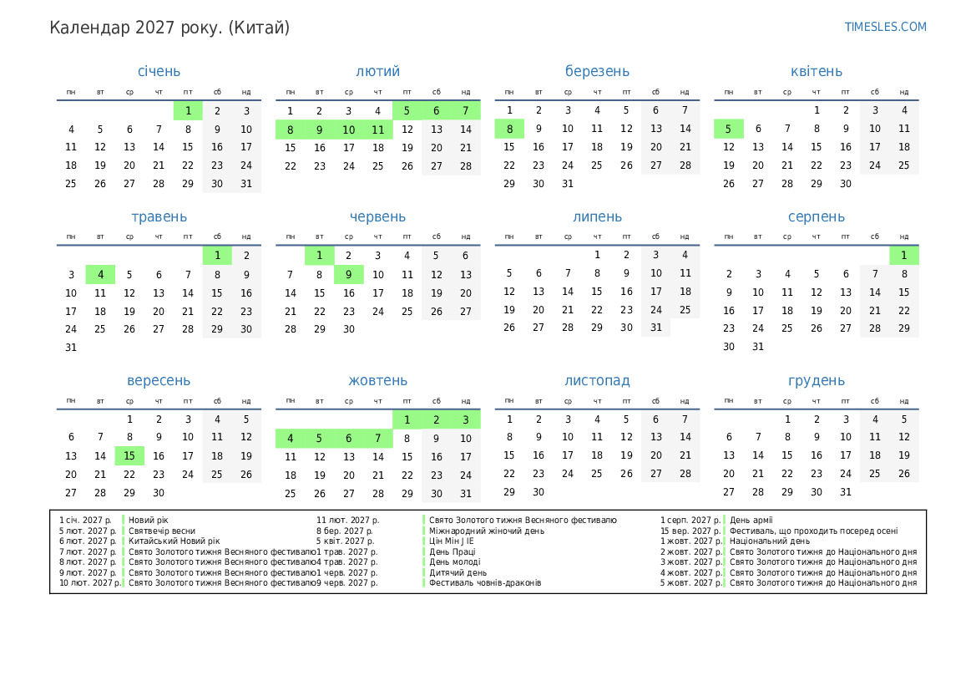The image size is (976, 691).
Task: Click 'Новий рік' in the holiday legend
Action: (149, 520)
